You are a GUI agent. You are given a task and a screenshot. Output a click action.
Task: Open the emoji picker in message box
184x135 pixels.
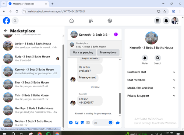(110, 122)
